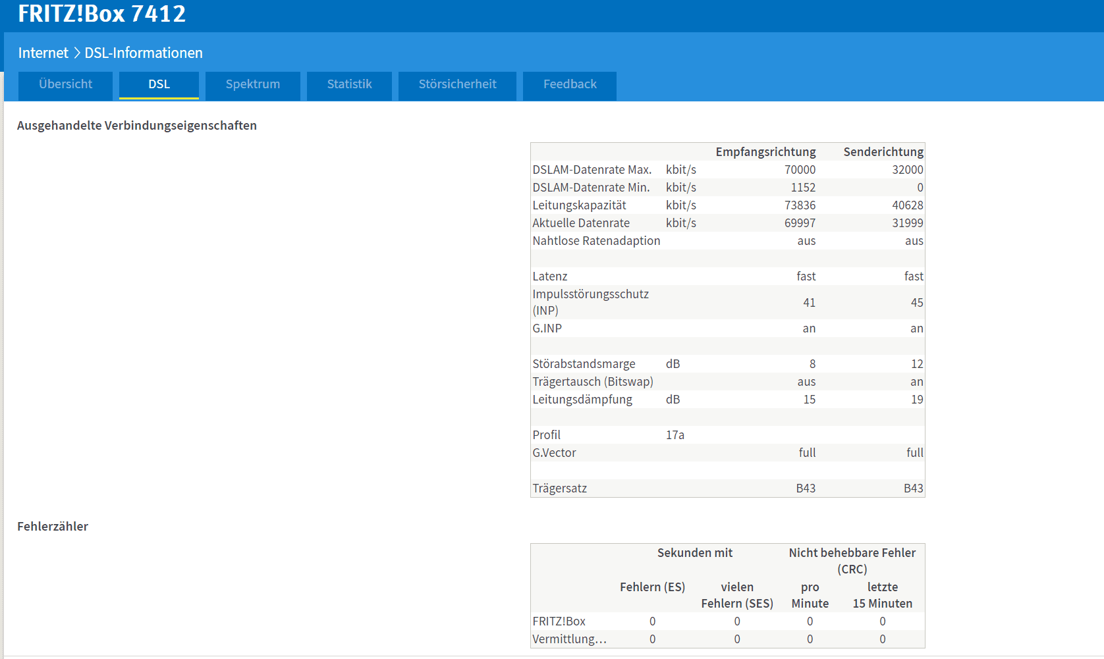Select the Nicht behebbare Fehler (CRC) header
1104x659 pixels.
(852, 561)
